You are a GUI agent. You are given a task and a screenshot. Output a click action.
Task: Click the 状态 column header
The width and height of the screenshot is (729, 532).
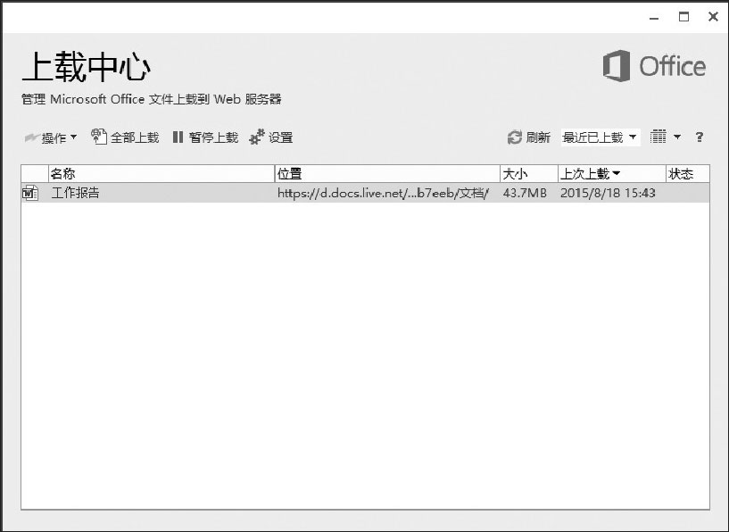(688, 174)
